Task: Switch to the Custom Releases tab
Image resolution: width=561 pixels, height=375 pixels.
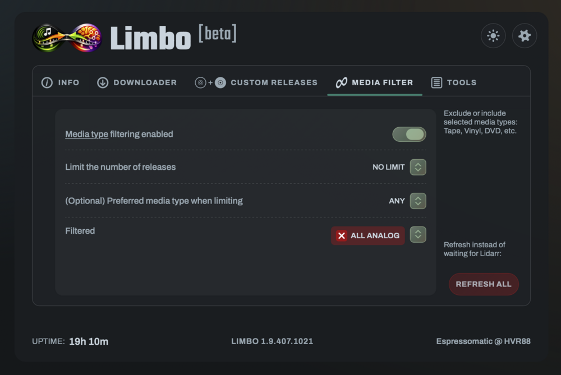Action: [256, 82]
